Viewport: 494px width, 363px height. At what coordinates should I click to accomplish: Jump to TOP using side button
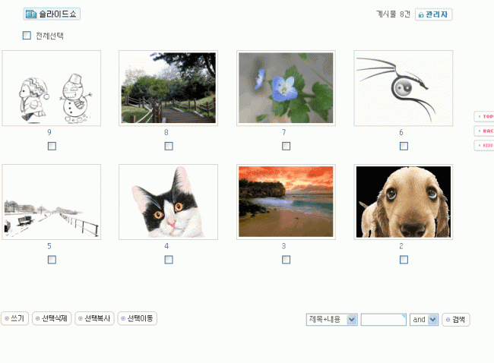coord(484,116)
